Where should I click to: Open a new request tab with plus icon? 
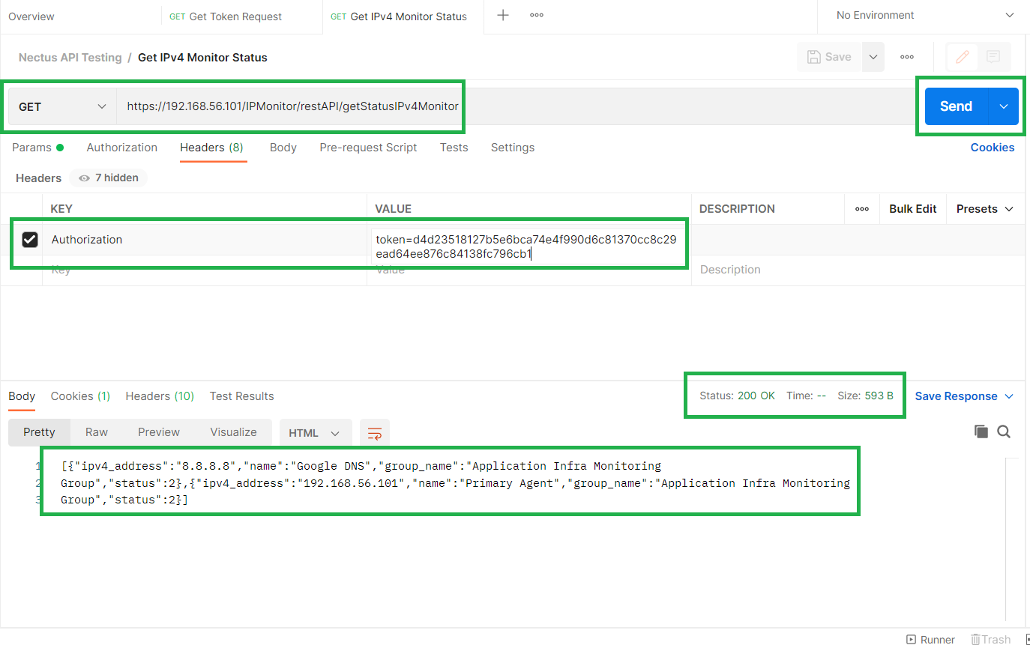[503, 15]
